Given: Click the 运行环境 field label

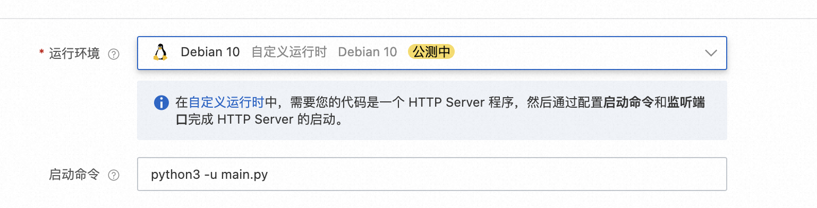Looking at the screenshot, I should [x=74, y=54].
